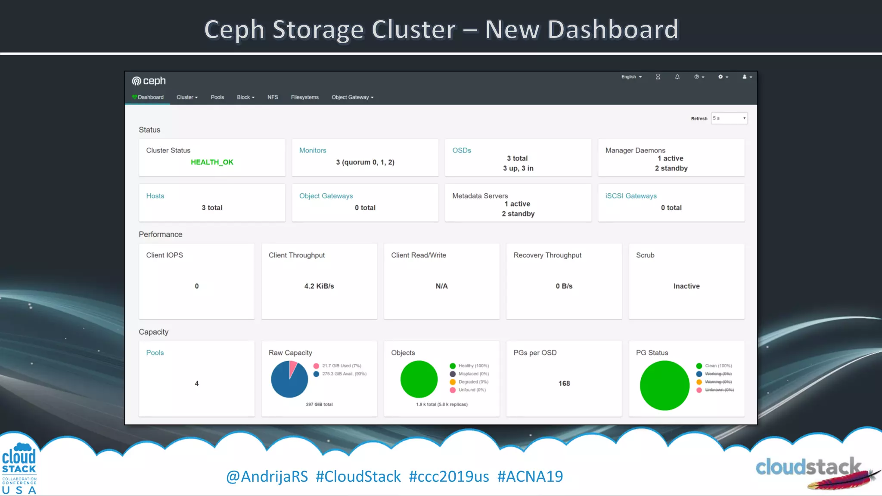
Task: Open the Refresh interval dropdown
Action: (x=729, y=118)
